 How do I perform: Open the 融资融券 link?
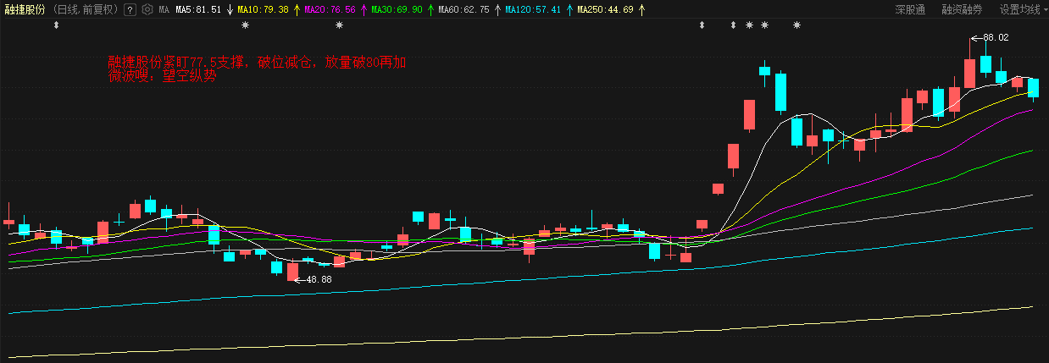(x=962, y=10)
